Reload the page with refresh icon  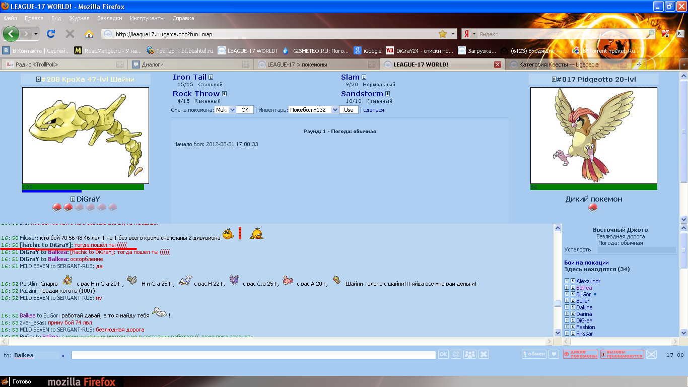51,34
